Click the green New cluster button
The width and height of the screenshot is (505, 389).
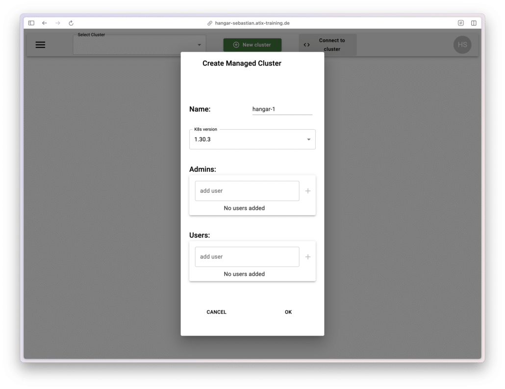(x=252, y=45)
